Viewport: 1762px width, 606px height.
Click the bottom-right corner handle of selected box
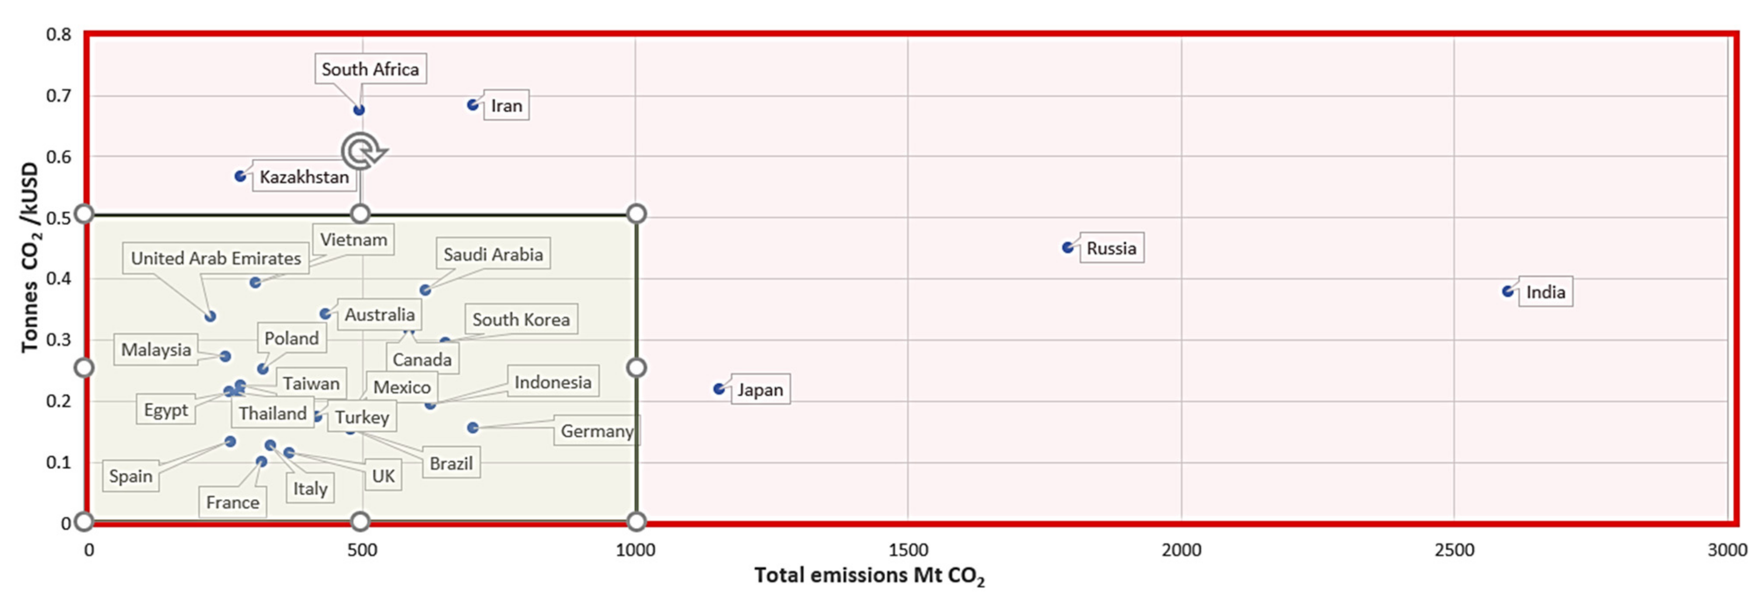tap(636, 522)
